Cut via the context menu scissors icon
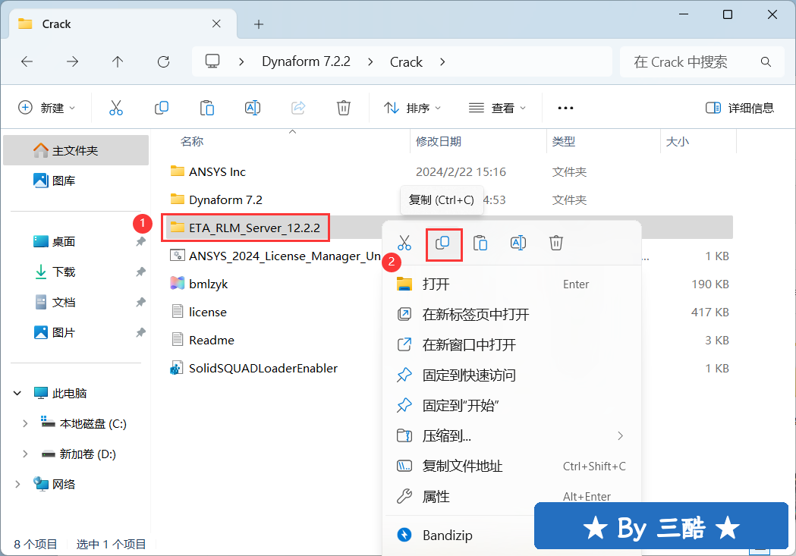 point(404,243)
